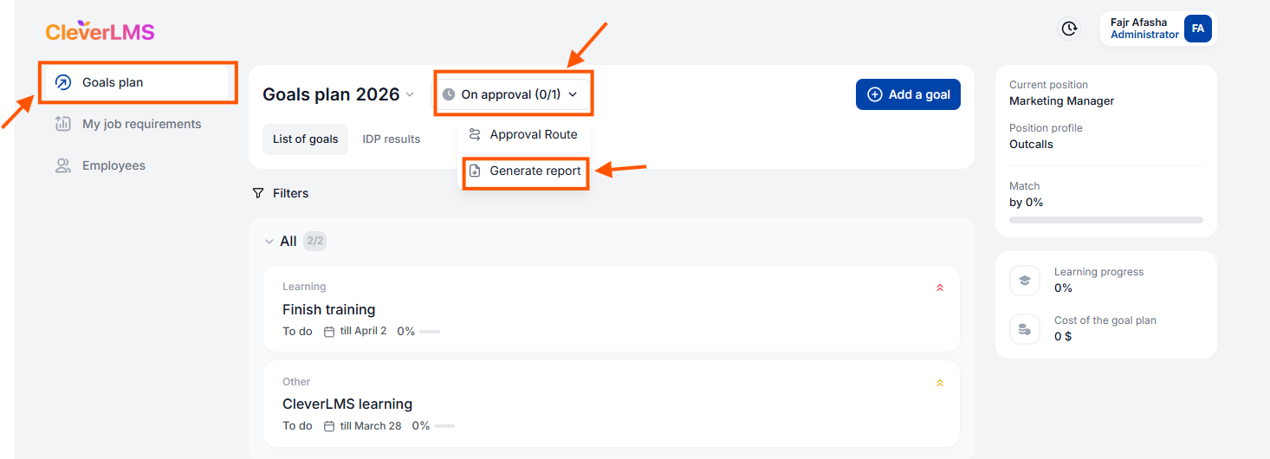Open My job requirements in sidebar
1270x459 pixels.
coord(141,124)
